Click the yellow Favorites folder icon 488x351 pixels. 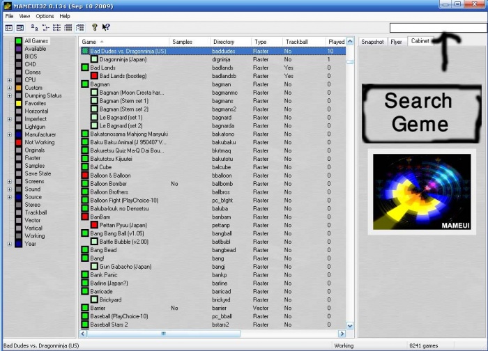pos(19,103)
